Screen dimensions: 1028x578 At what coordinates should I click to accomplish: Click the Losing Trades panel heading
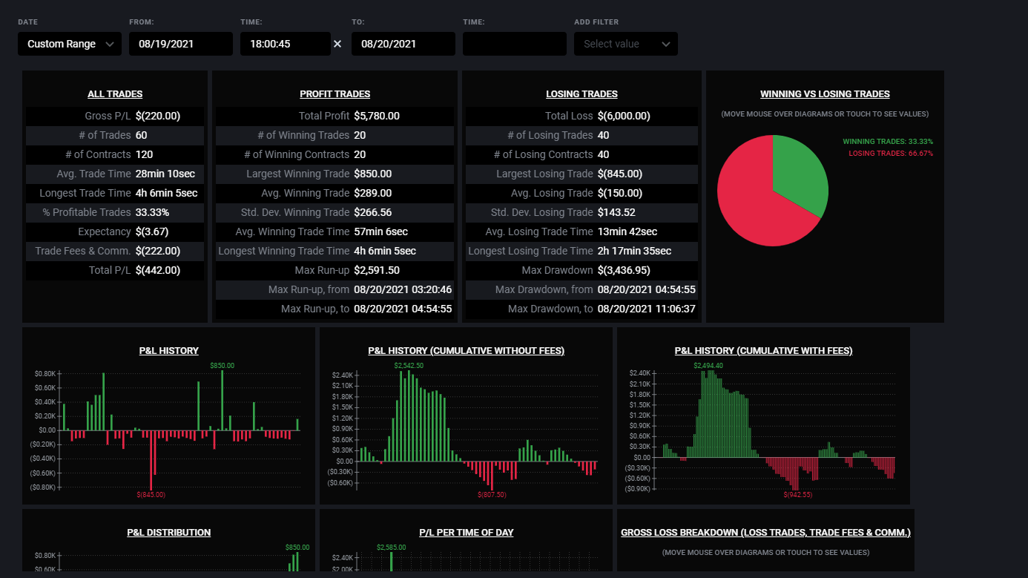(x=581, y=94)
